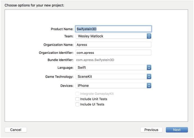
Task: Click the disabled Integrate GameplayKit checkbox
Action: click(x=77, y=94)
